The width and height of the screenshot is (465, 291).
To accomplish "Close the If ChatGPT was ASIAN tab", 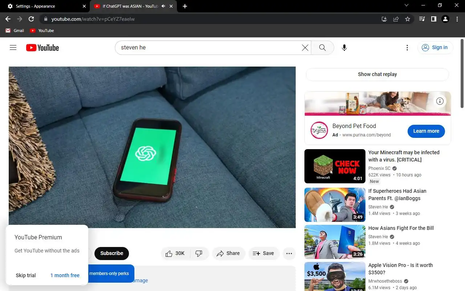I will click(171, 6).
